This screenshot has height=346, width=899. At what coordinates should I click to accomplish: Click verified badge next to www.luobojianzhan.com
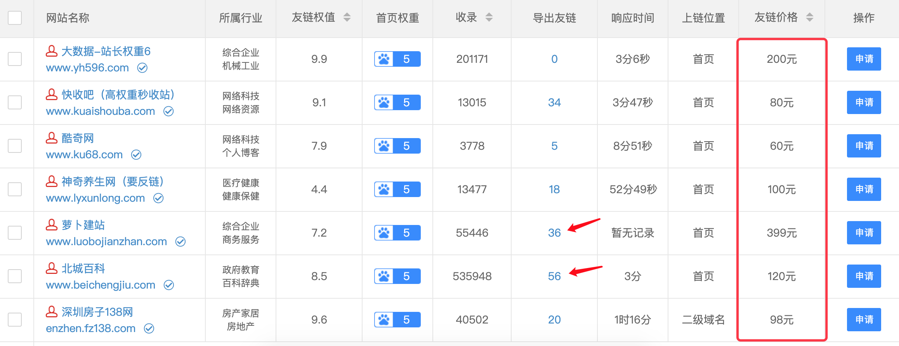tap(180, 242)
